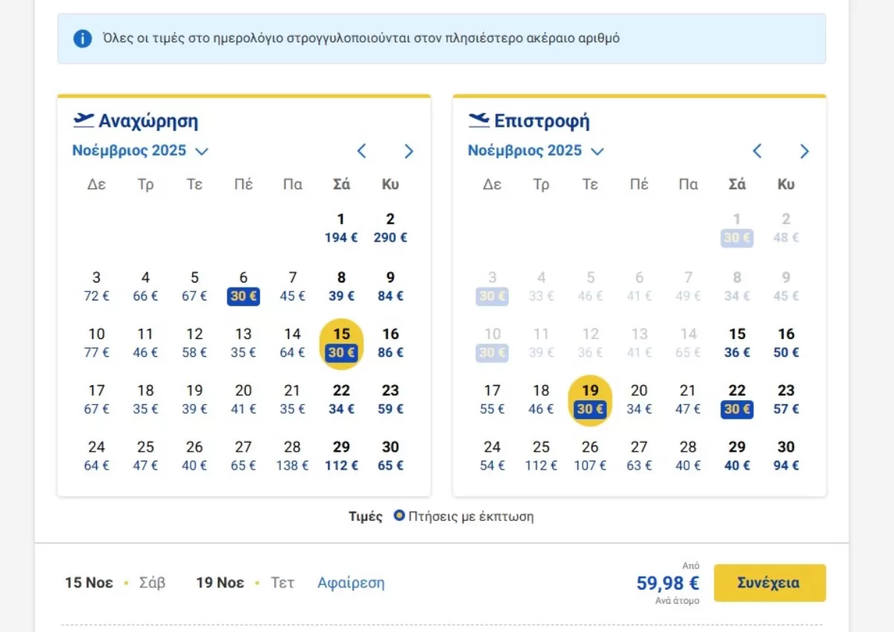The height and width of the screenshot is (632, 894).
Task: Click the landing plane icon beside Επιστροφή
Action: [x=479, y=120]
